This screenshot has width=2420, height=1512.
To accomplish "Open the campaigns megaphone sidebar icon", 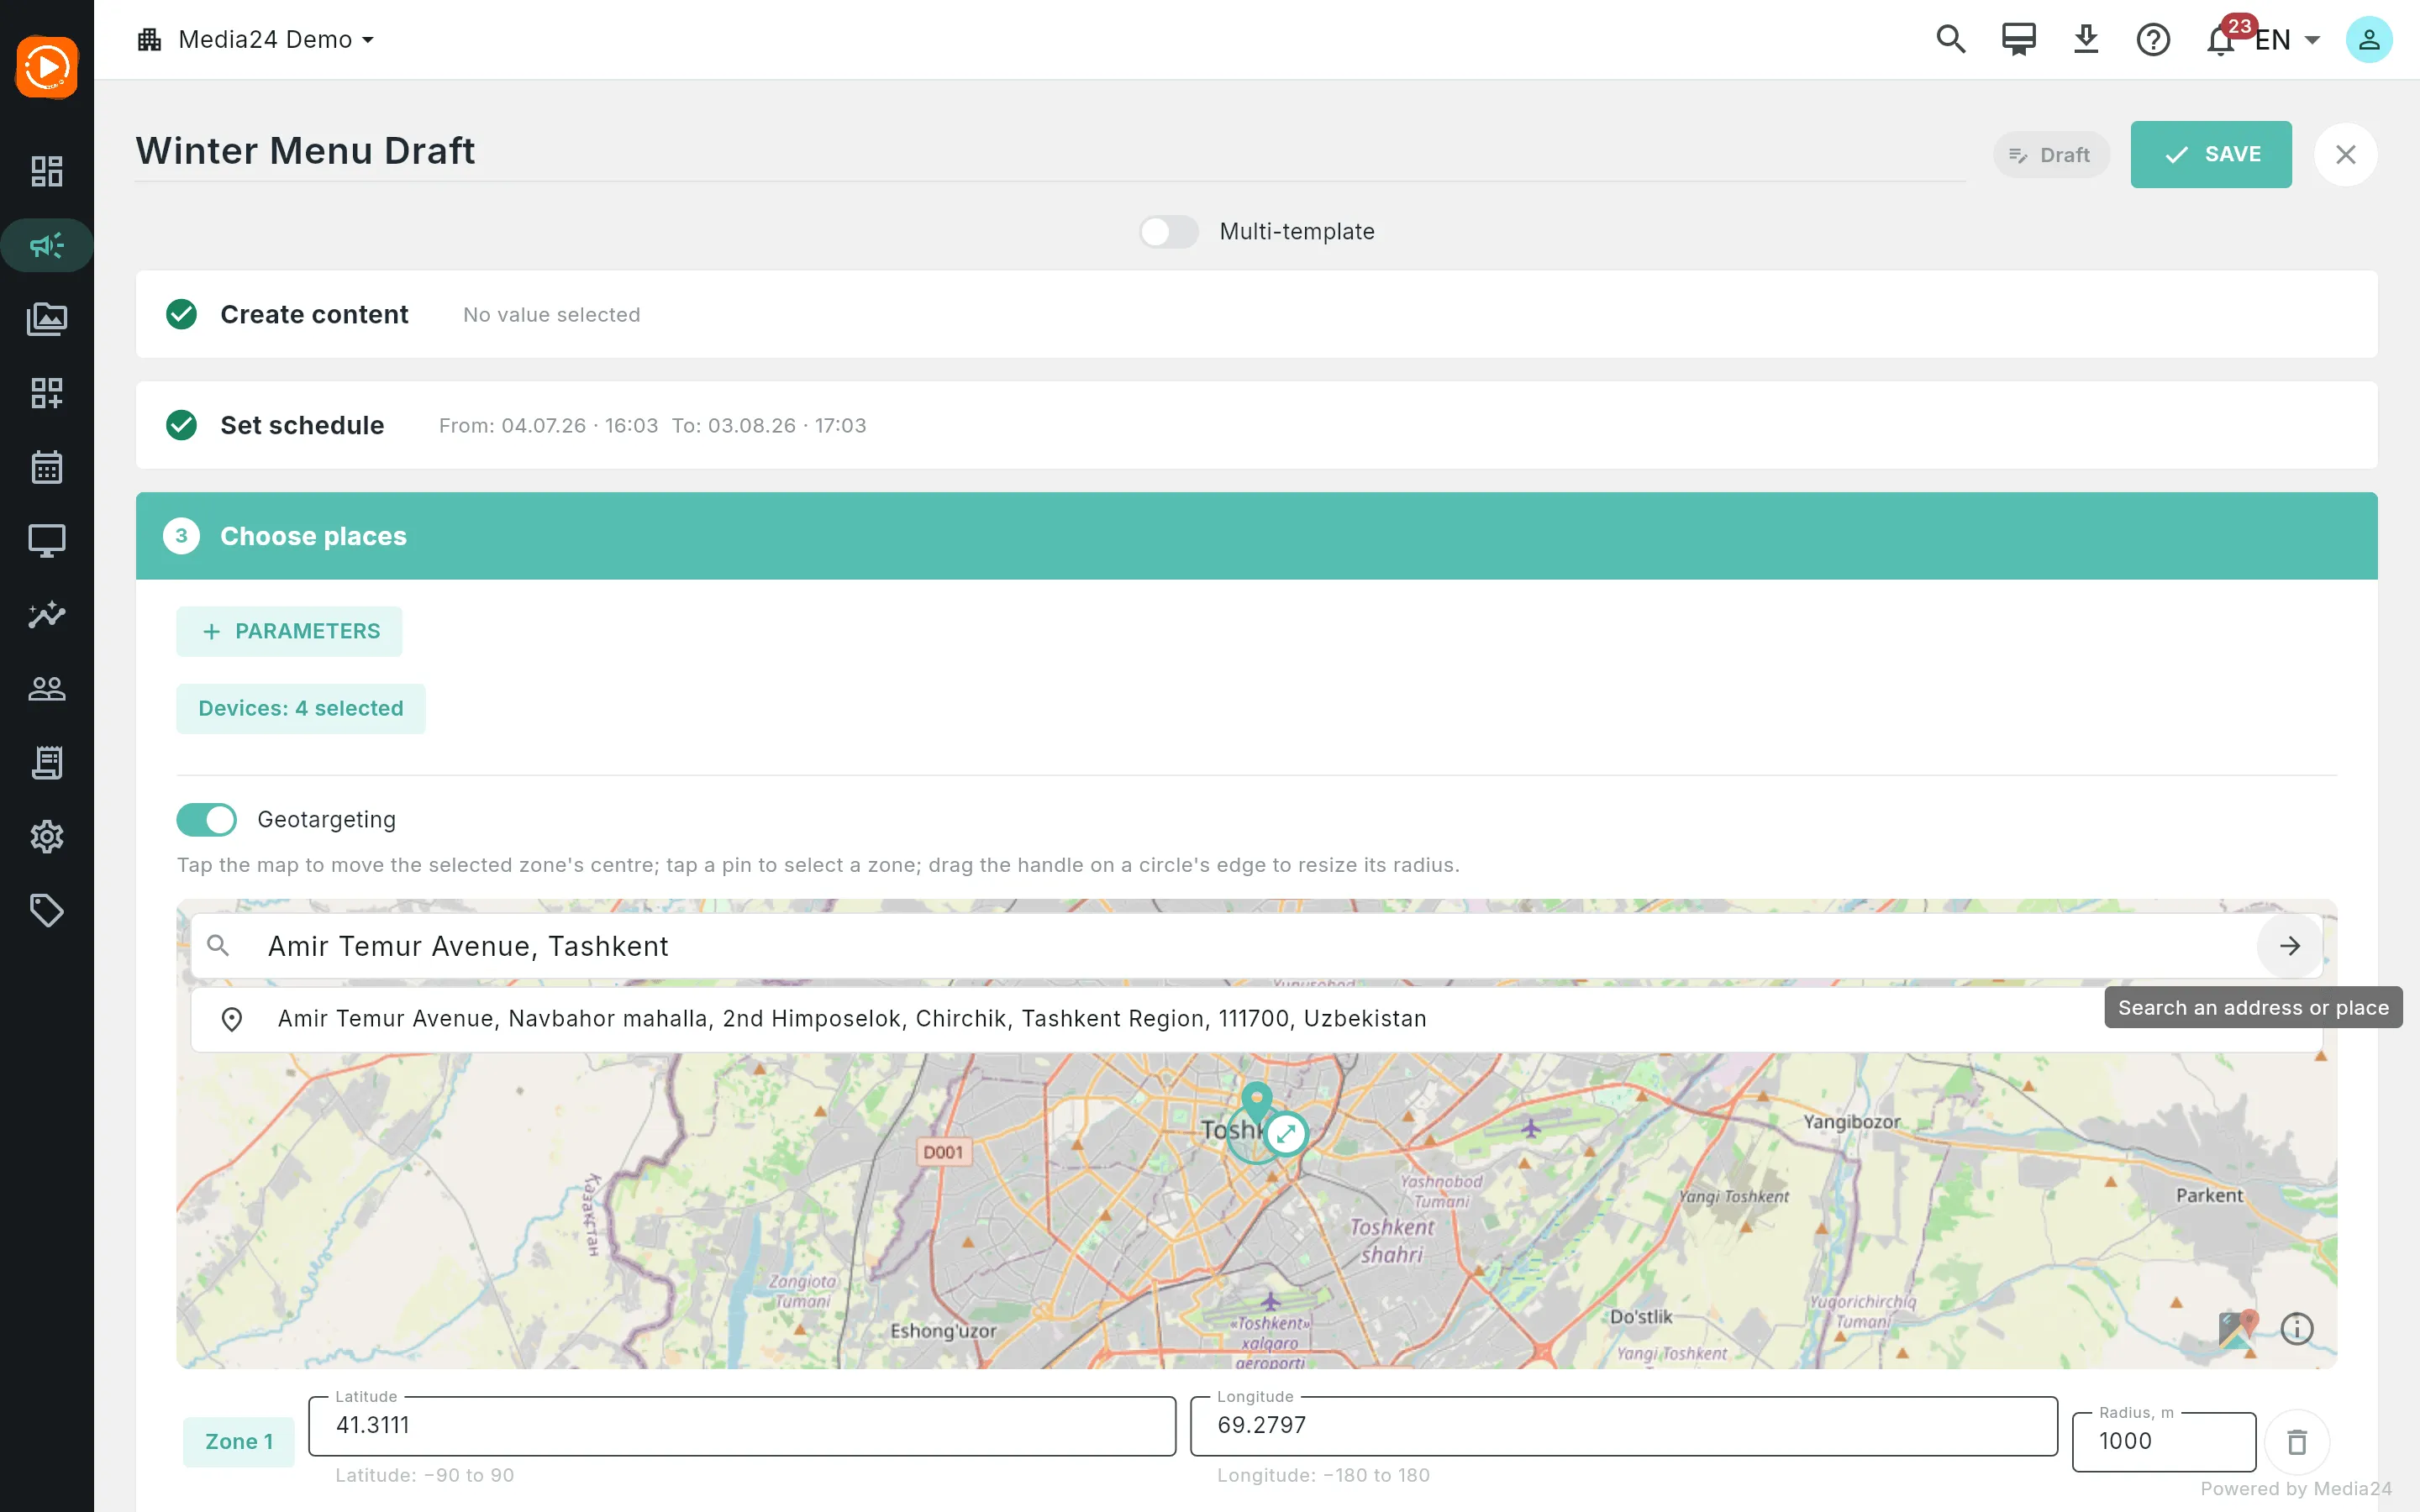I will pos(47,245).
